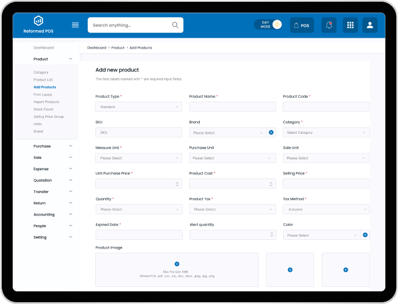Open the notifications bell
The image size is (398, 304).
click(x=328, y=25)
